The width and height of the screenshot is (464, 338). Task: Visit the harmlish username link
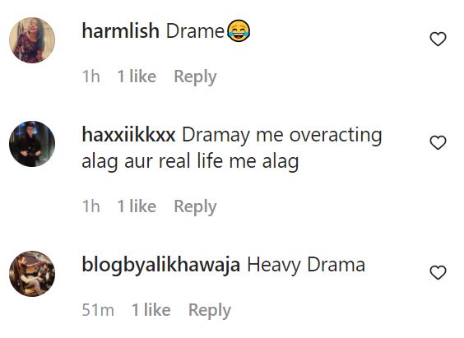tap(121, 30)
